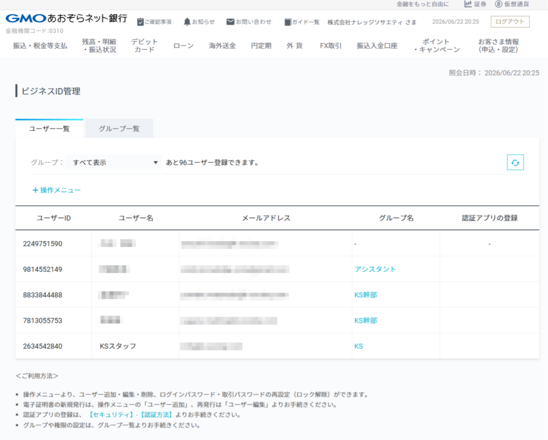This screenshot has width=548, height=440.
Task: Click the 照会日時 timestamp text
Action: click(494, 73)
